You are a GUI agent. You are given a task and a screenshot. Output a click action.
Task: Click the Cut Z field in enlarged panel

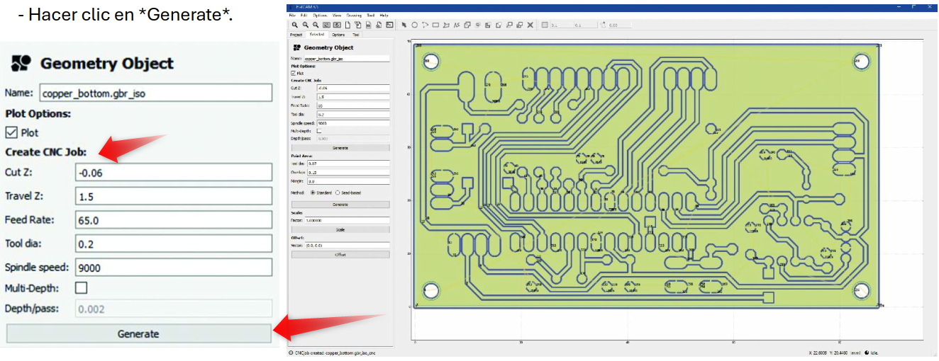pyautogui.click(x=174, y=172)
